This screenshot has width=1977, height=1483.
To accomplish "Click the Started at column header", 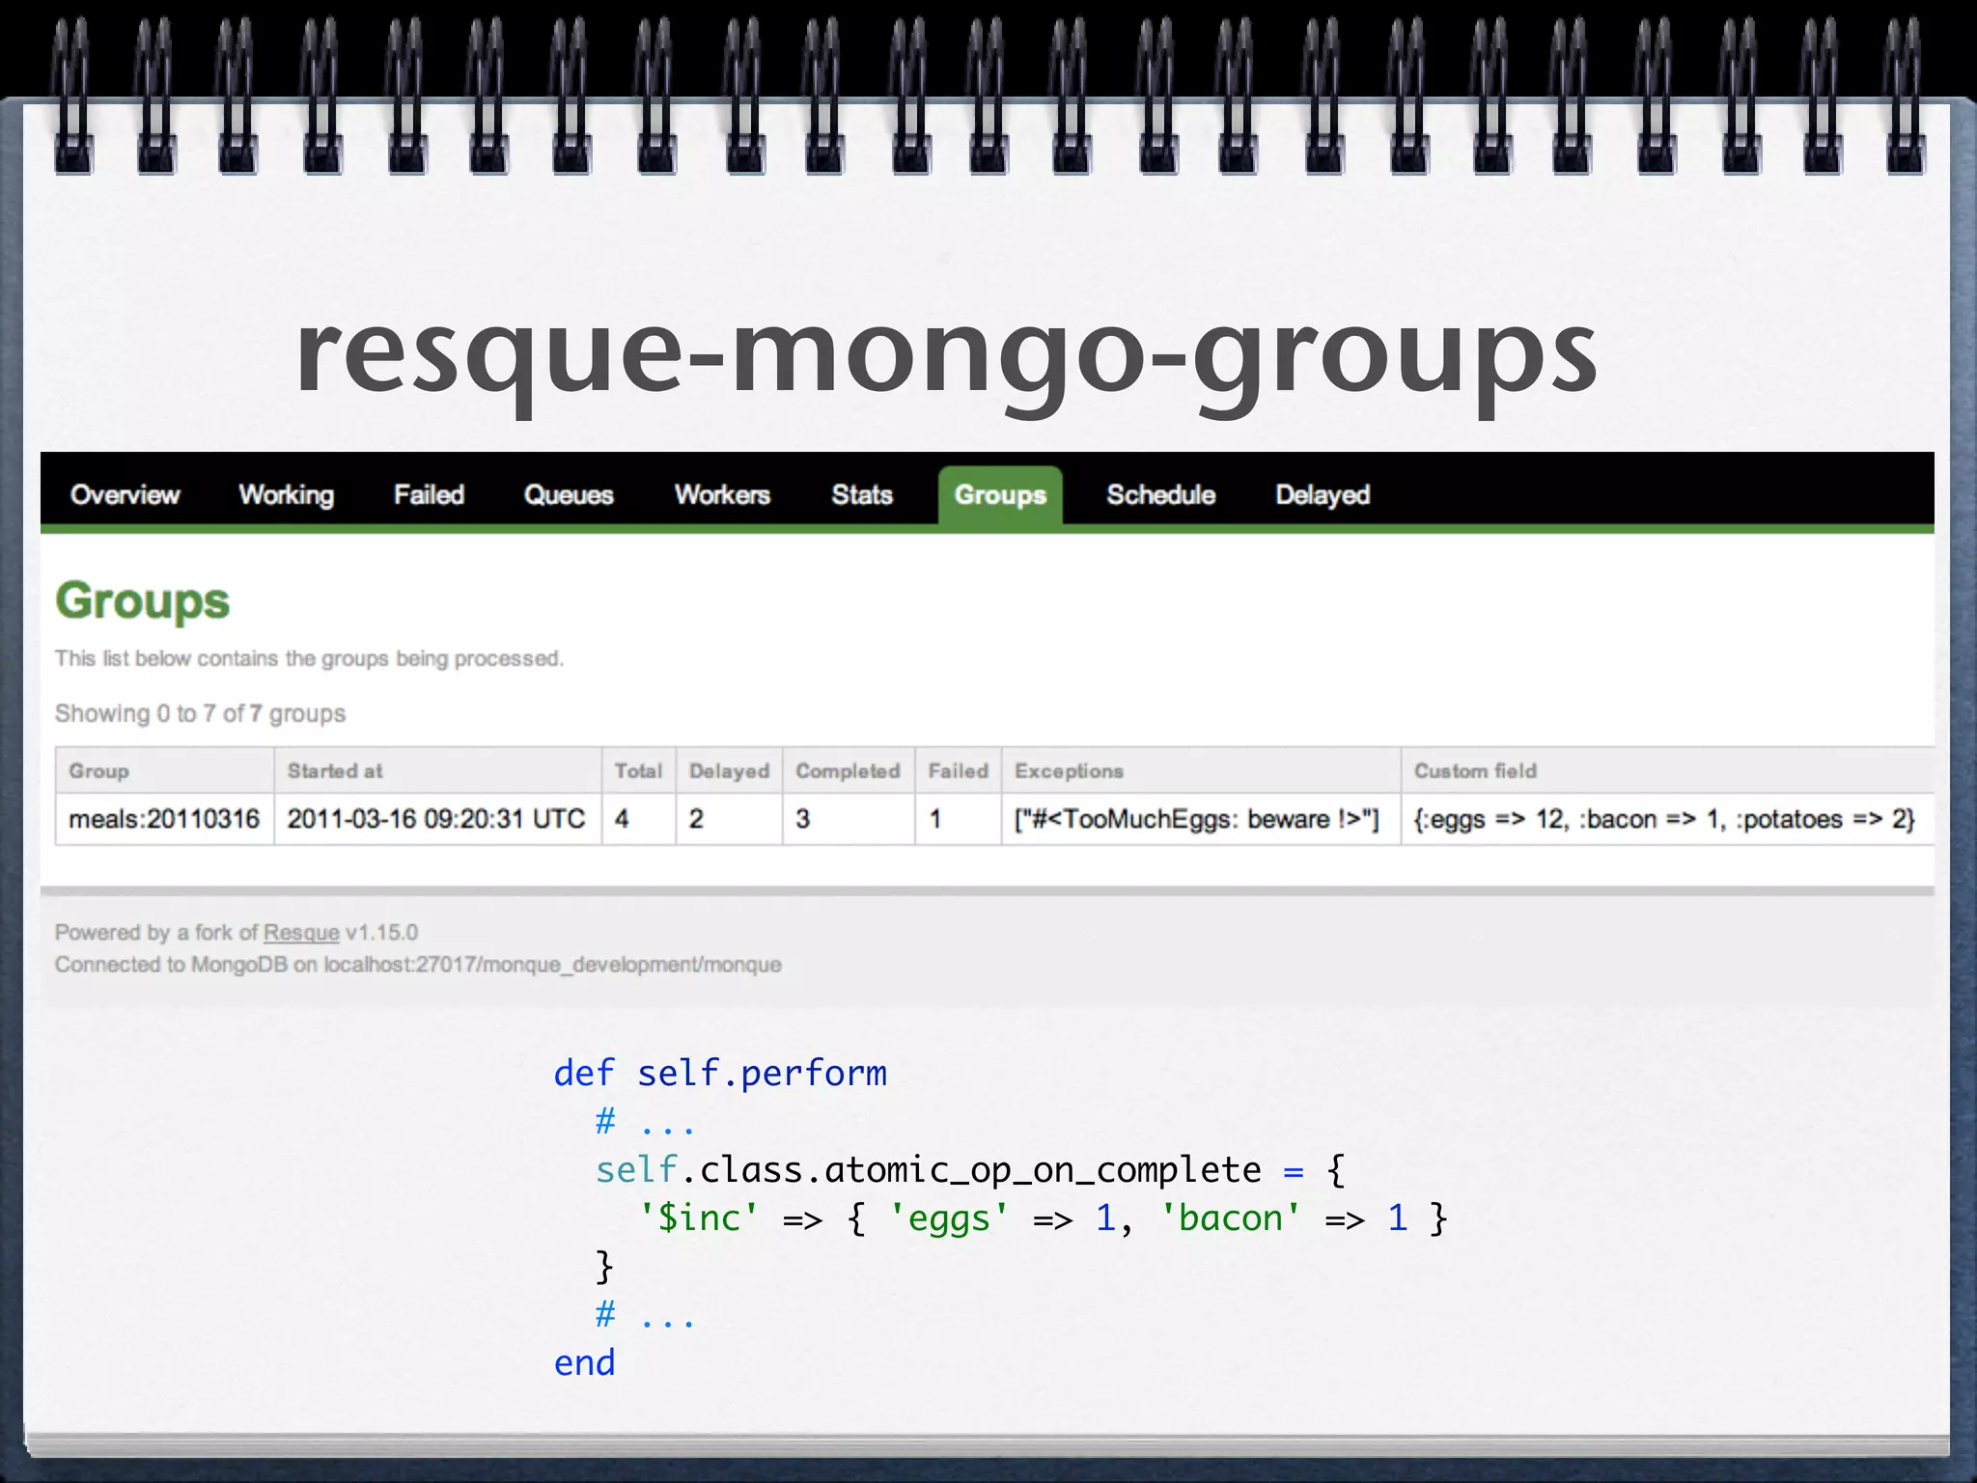I will [436, 770].
